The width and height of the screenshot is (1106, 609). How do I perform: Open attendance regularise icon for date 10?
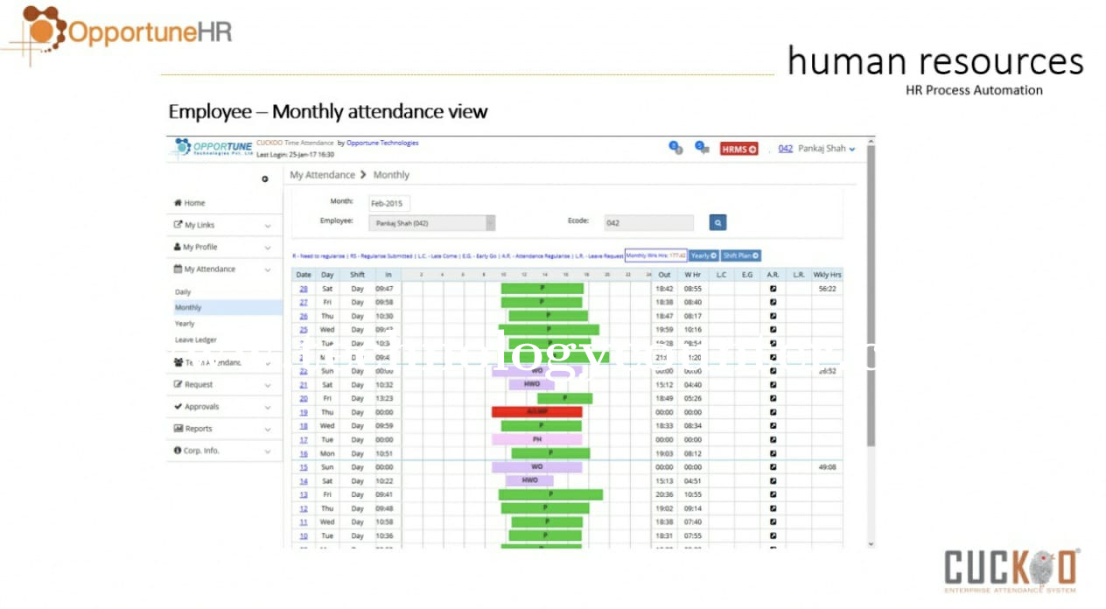pyautogui.click(x=773, y=536)
